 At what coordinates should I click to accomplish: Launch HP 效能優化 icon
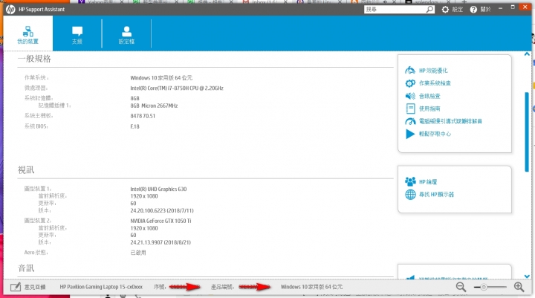click(409, 71)
